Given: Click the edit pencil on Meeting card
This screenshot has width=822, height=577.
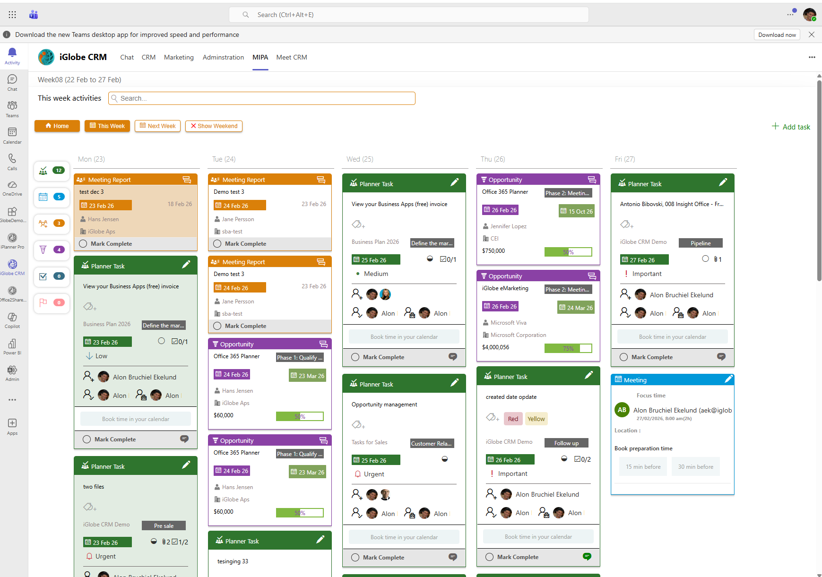Looking at the screenshot, I should (728, 379).
